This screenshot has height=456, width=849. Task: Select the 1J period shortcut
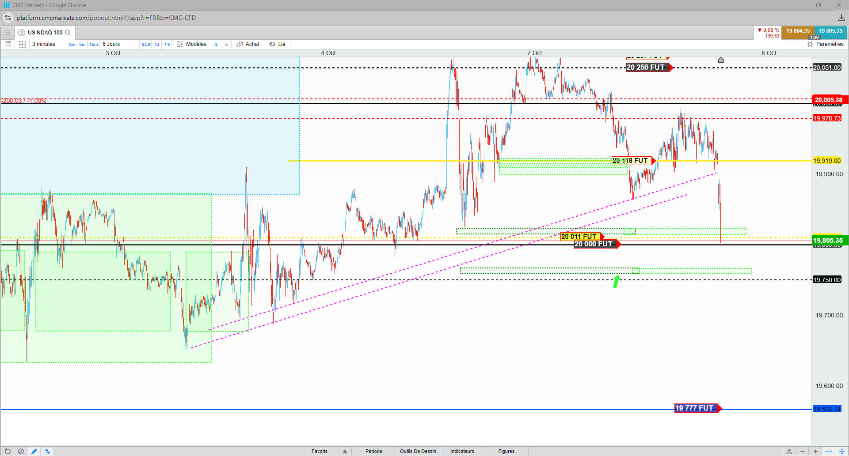click(157, 44)
